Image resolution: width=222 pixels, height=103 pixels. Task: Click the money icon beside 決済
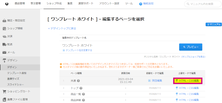click(4, 37)
